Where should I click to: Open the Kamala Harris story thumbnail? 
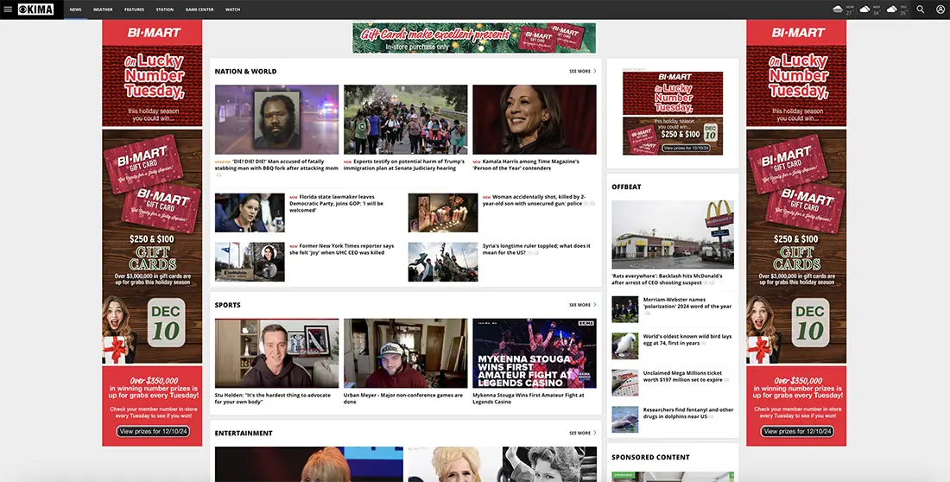tap(535, 119)
